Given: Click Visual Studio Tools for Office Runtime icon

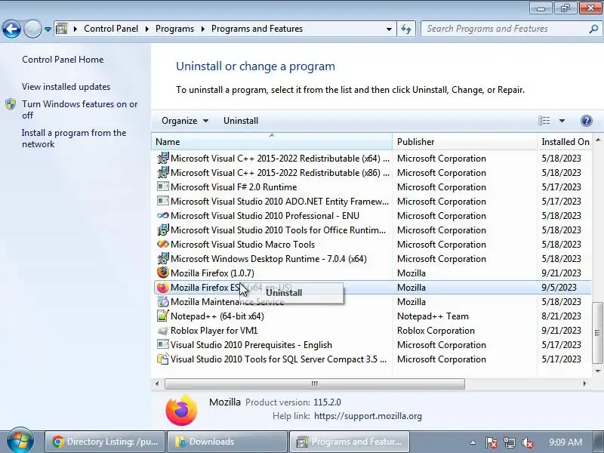Looking at the screenshot, I should coord(163,230).
